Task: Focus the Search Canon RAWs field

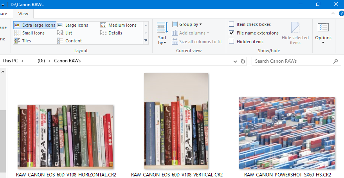Action: click(296, 61)
